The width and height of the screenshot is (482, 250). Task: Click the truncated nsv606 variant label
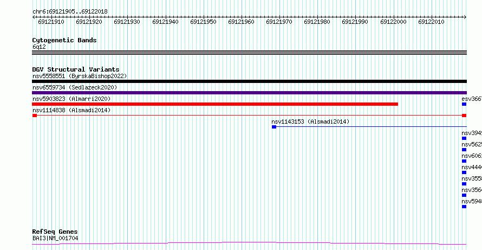[x=472, y=156]
